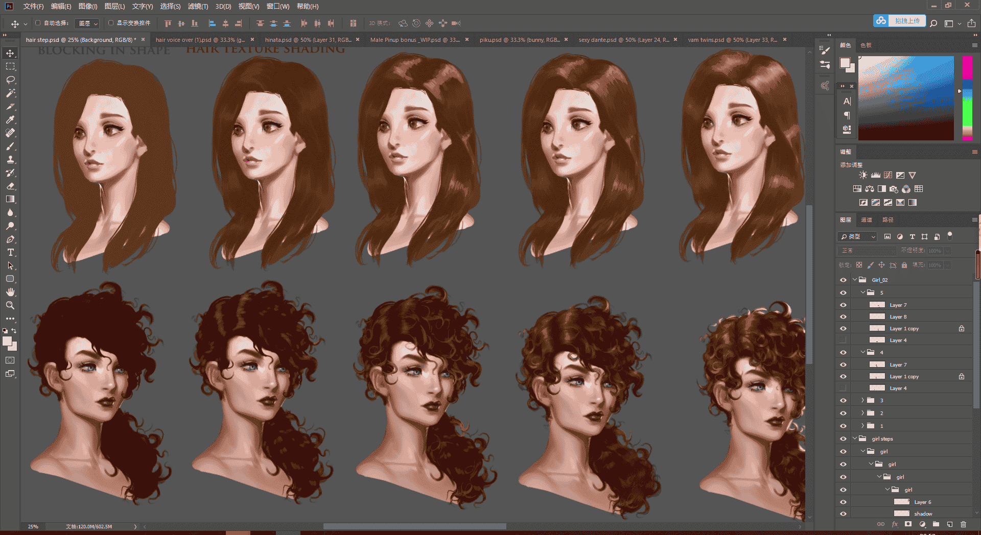The width and height of the screenshot is (981, 535).
Task: Hide the shadow layer
Action: click(x=843, y=514)
